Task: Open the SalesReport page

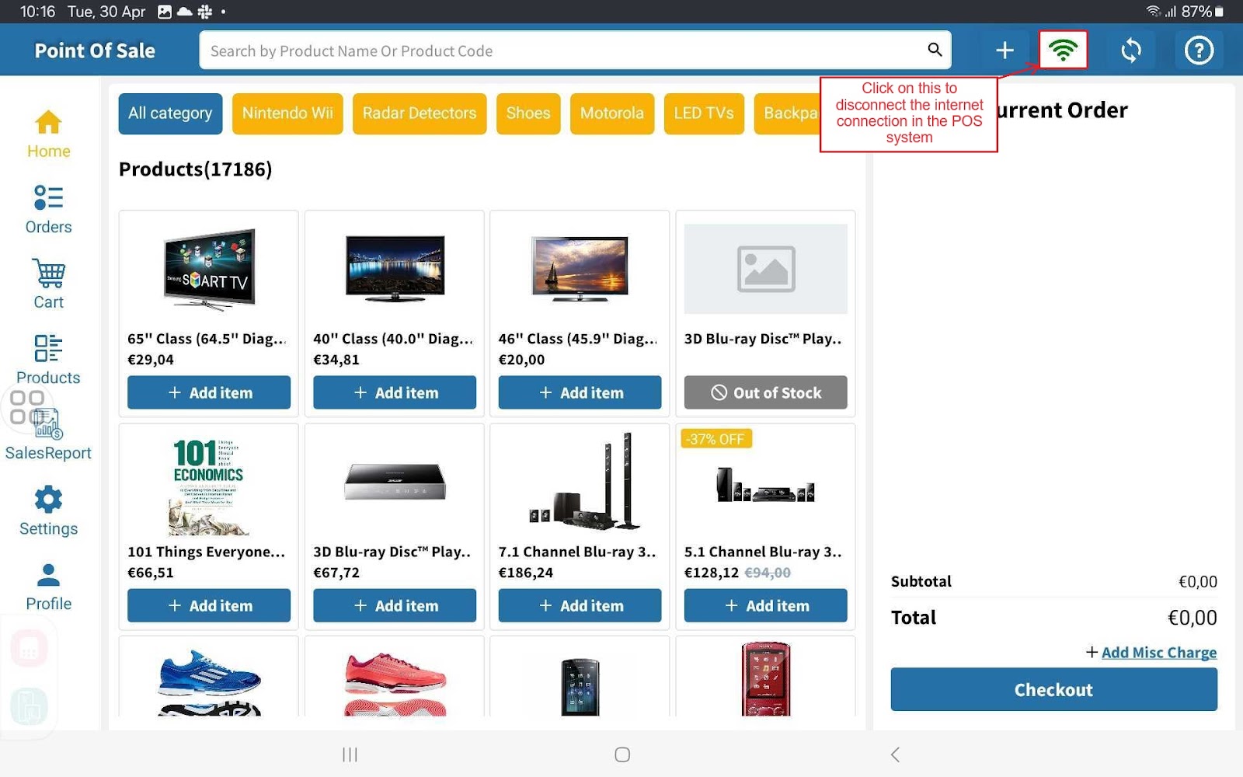Action: (48, 437)
